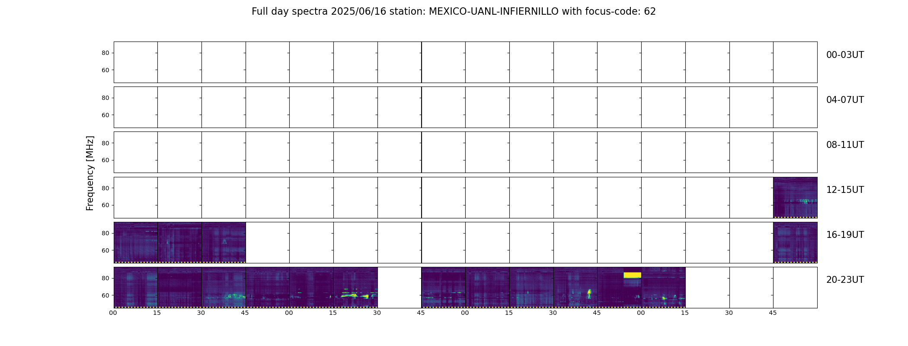Viewport: 908px width, 346px height.
Task: Open the 20:15 spectrogram in the 20-23UT row
Action: click(179, 288)
